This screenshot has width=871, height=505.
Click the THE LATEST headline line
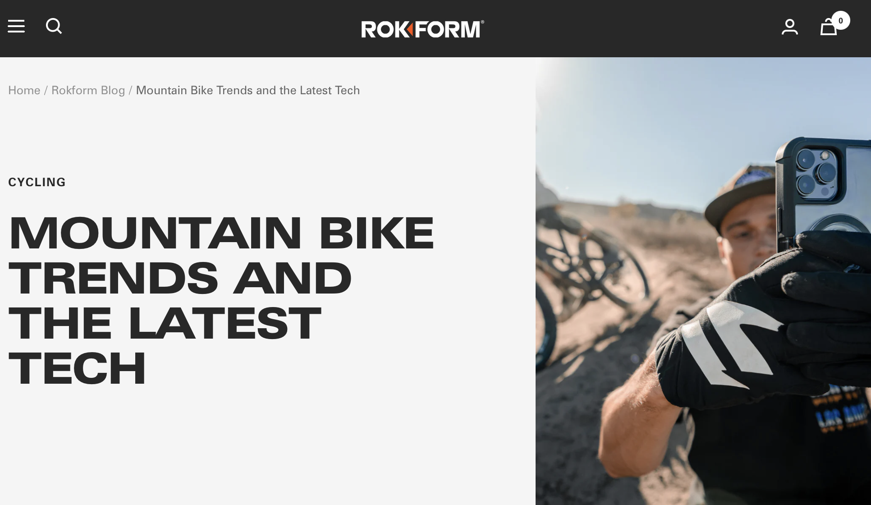click(x=165, y=323)
